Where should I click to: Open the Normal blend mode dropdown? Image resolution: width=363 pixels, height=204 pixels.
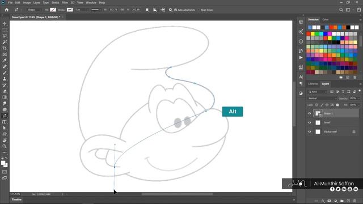322,98
